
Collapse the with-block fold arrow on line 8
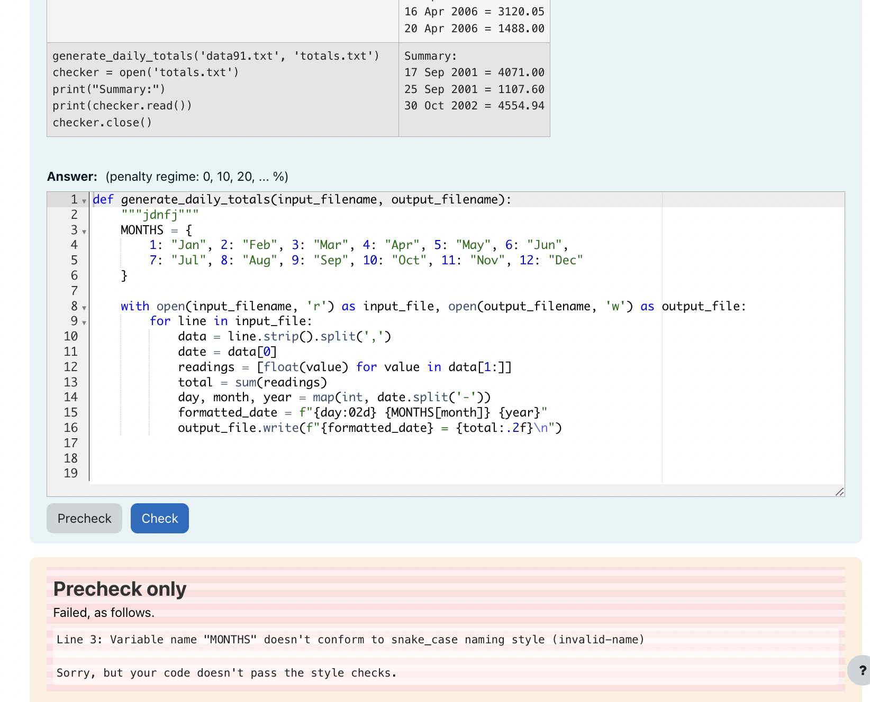[x=84, y=308]
